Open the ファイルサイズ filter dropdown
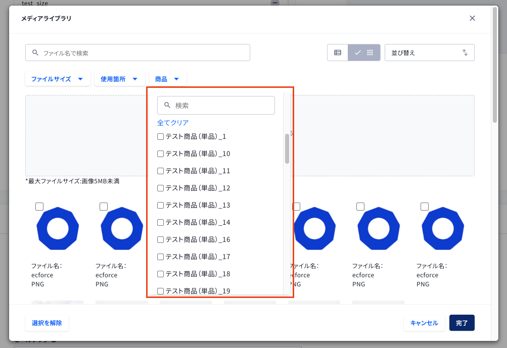Viewport: 507px width, 348px height. click(58, 79)
